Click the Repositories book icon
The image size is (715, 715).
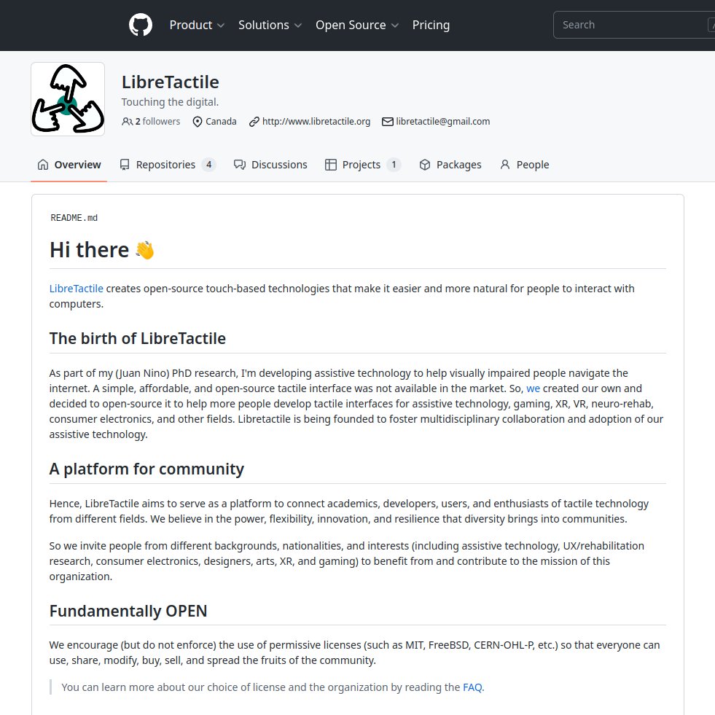(125, 165)
